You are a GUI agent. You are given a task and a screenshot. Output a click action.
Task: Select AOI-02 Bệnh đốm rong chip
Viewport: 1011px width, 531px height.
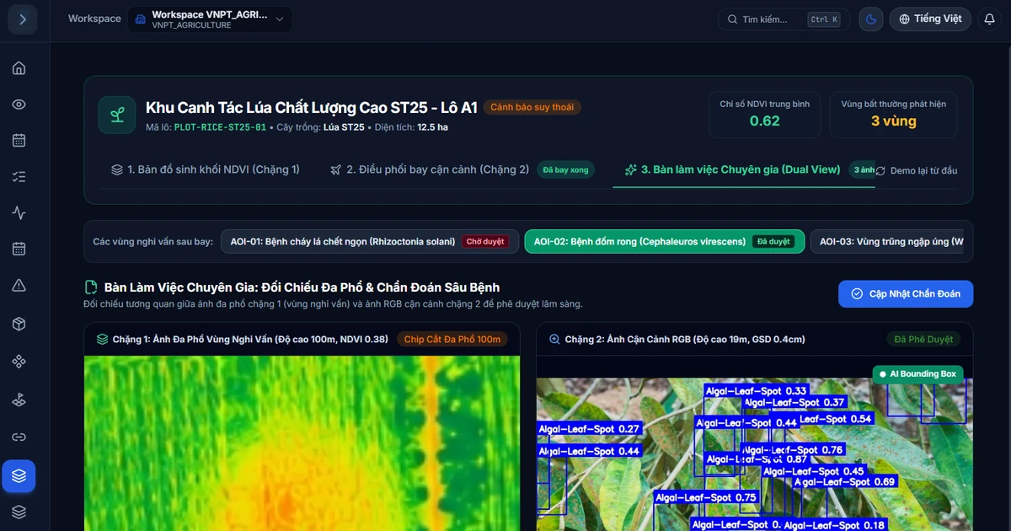coord(664,242)
